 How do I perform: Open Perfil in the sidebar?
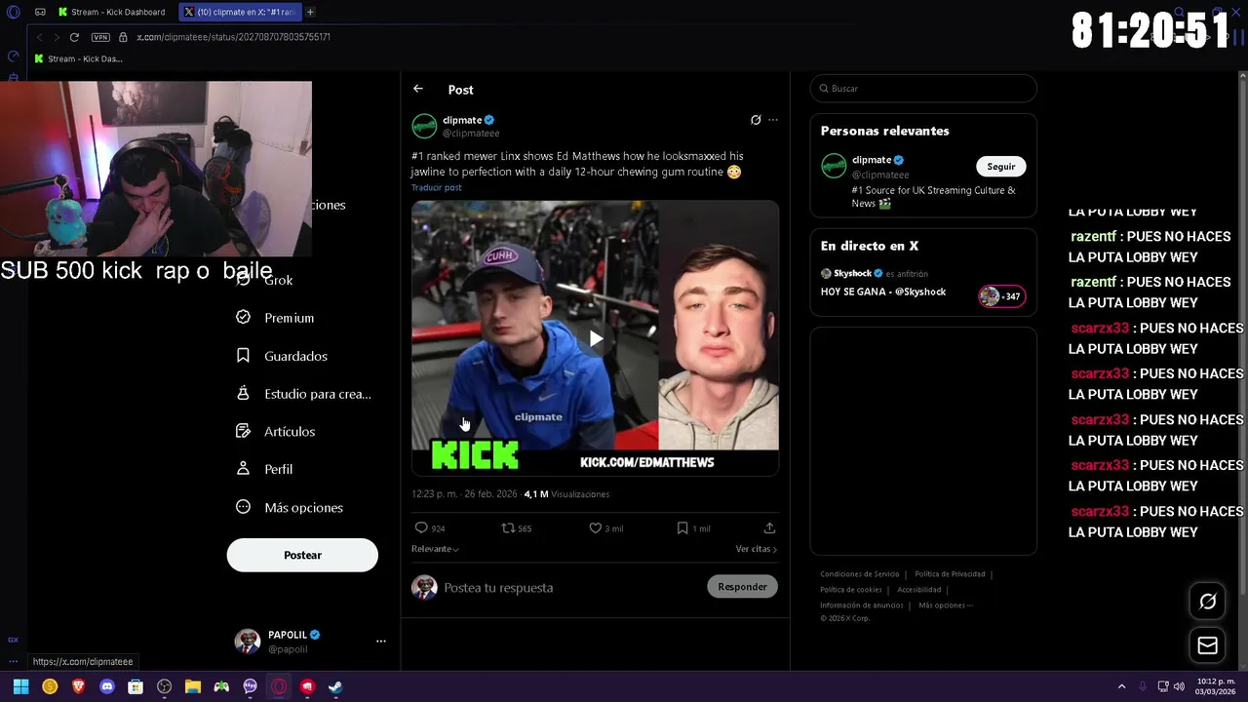[x=264, y=469]
